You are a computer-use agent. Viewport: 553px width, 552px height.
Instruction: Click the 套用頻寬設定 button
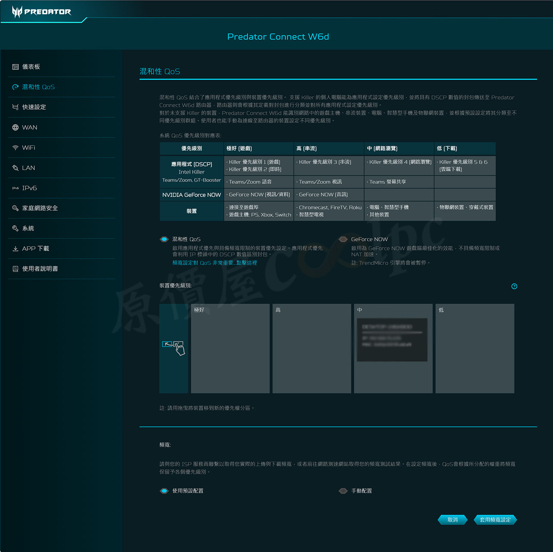495,520
